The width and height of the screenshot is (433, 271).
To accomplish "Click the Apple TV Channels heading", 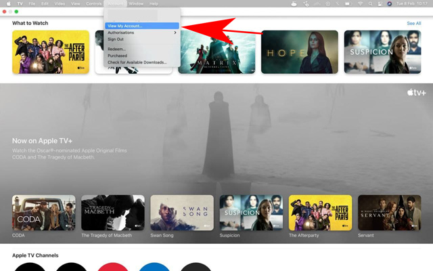I will pos(35,255).
